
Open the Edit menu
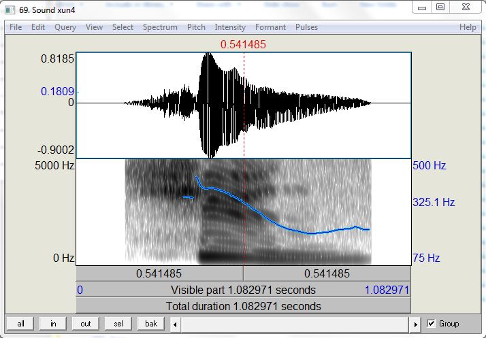coord(38,27)
